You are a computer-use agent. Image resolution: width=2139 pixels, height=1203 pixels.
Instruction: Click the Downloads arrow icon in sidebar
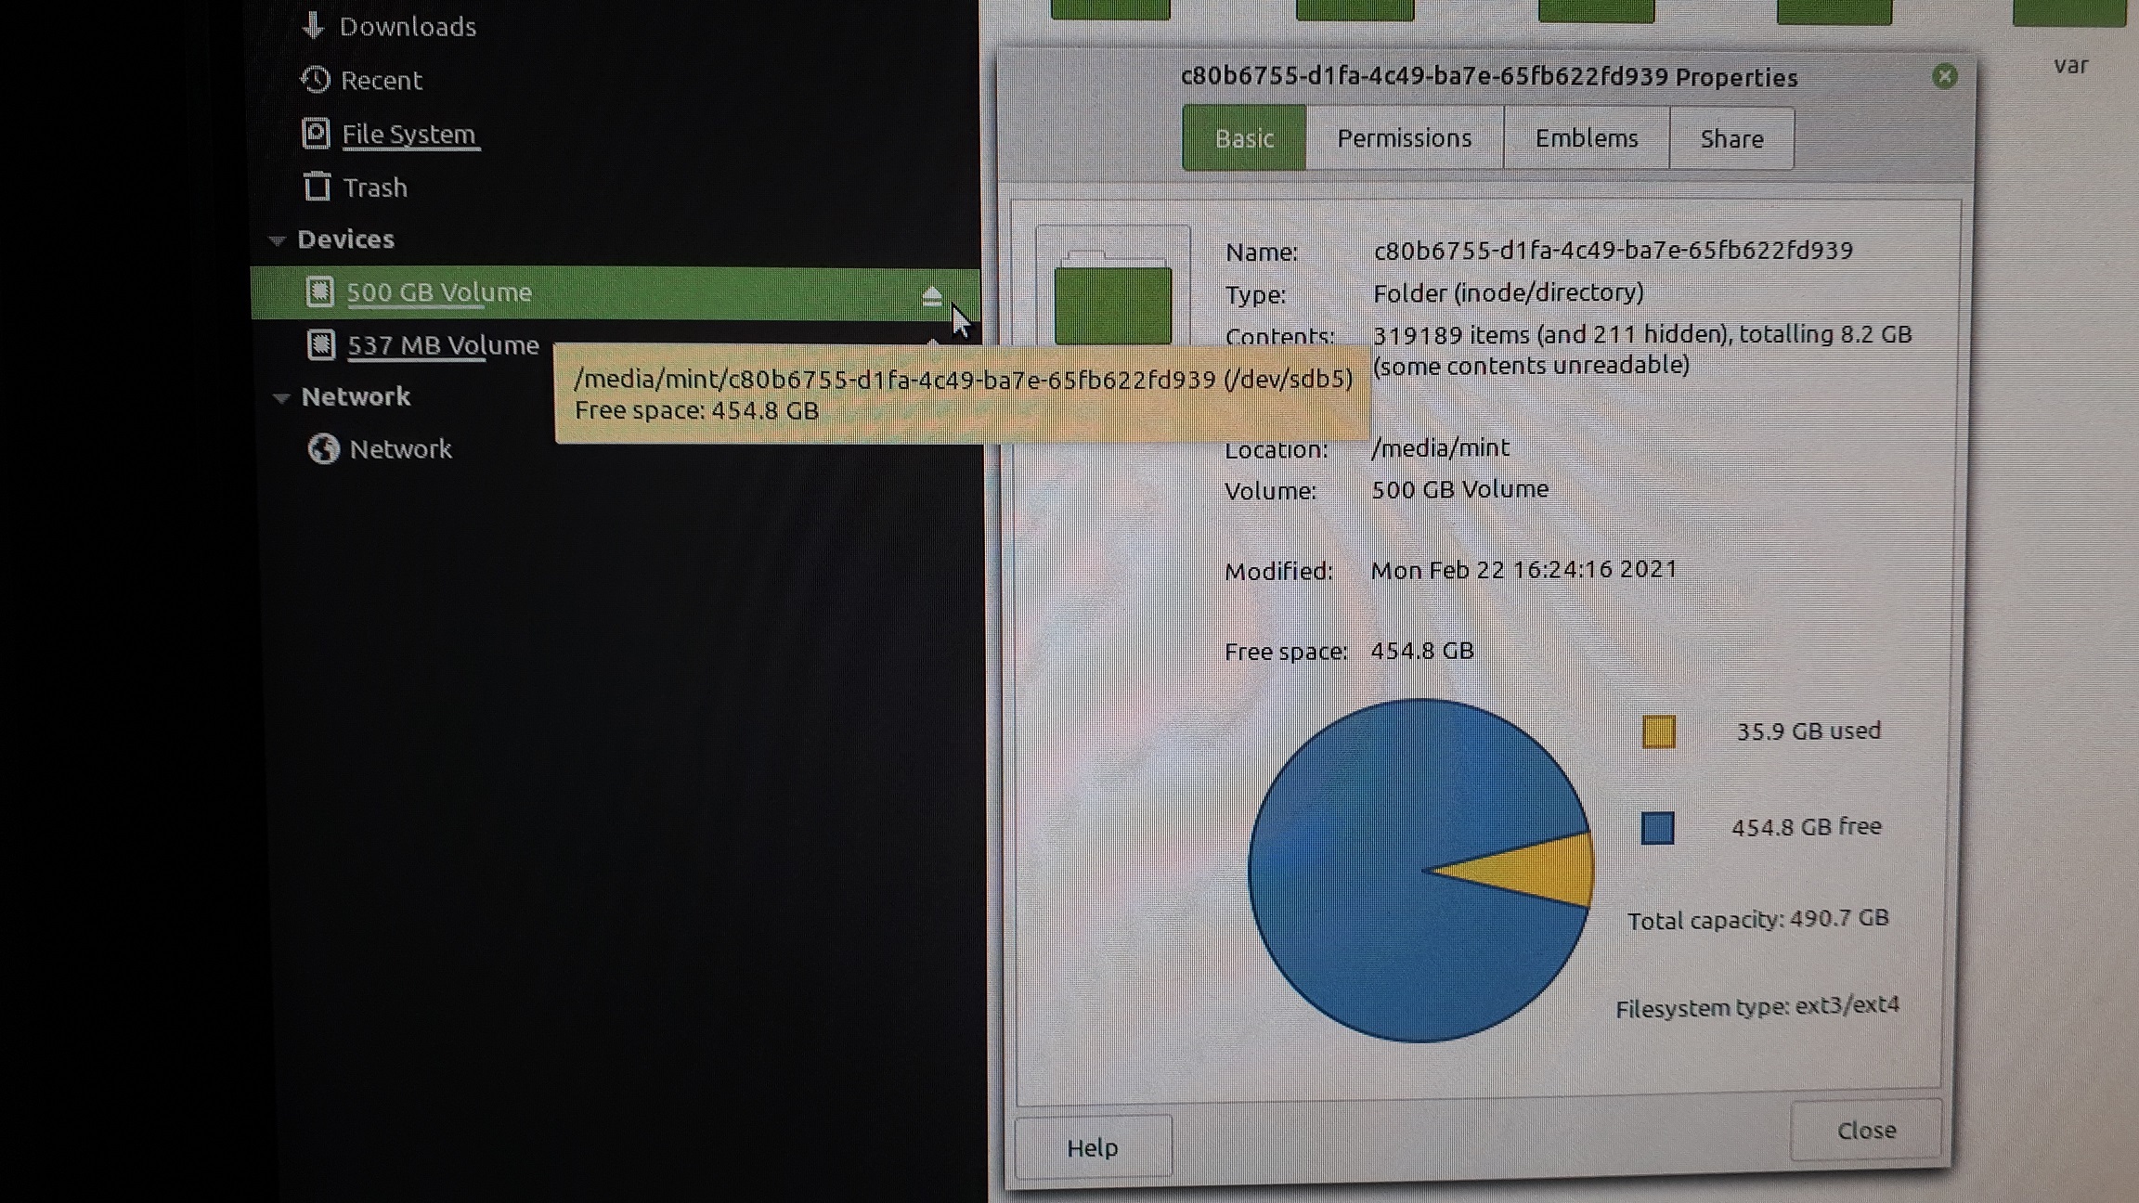pyautogui.click(x=313, y=26)
